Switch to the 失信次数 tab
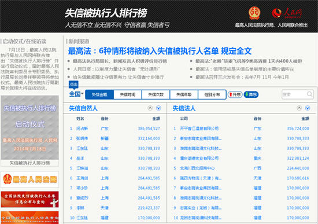 (156, 95)
